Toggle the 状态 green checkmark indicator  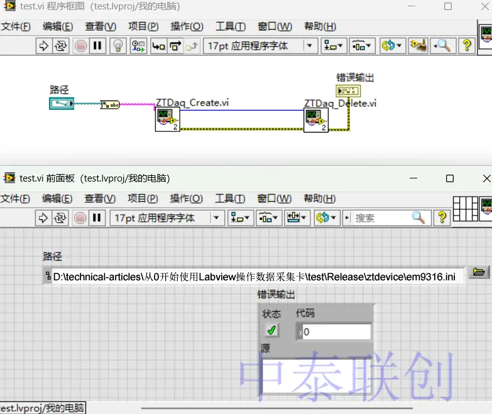click(271, 330)
